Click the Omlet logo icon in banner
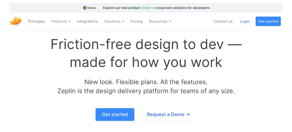Viewport: 292px width, 132px height. tap(85, 8)
